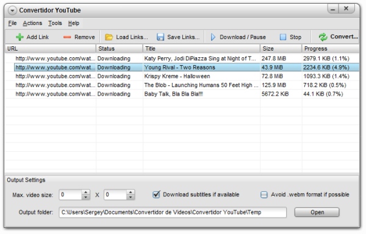Click the Katy Perry row's YouTube URL
The height and width of the screenshot is (234, 366).
pos(56,58)
